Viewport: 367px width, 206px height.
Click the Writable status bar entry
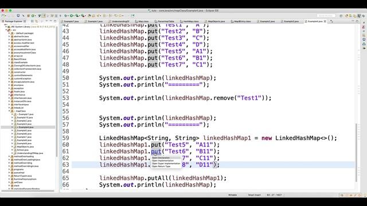tap(232, 195)
